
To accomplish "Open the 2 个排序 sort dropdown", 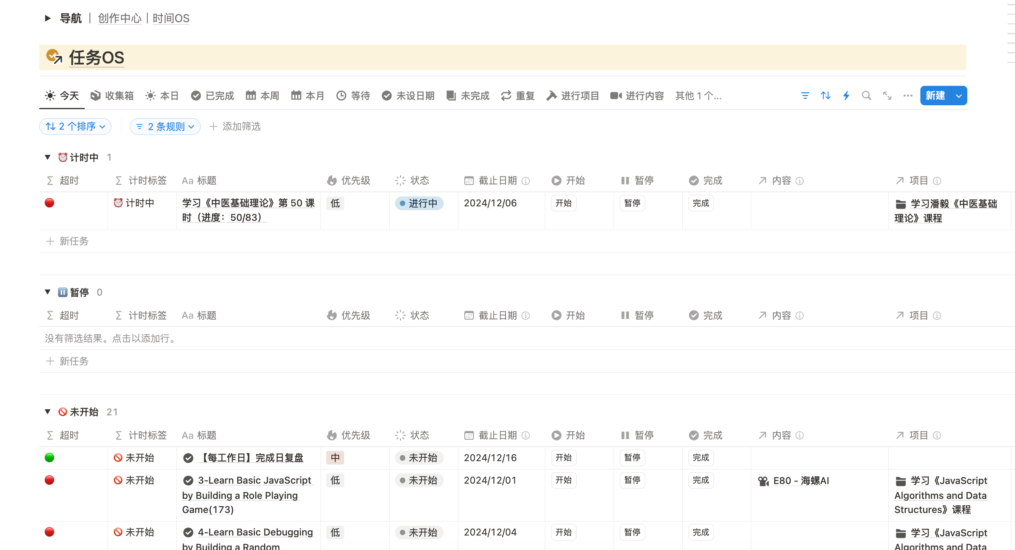I will 75,127.
